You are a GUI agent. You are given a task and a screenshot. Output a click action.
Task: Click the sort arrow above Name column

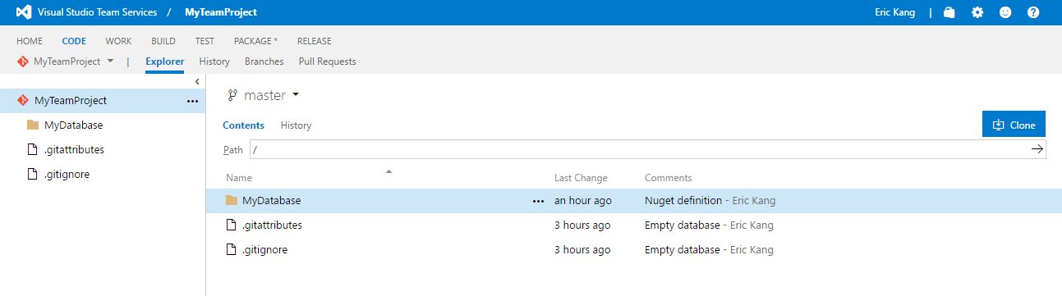[389, 171]
